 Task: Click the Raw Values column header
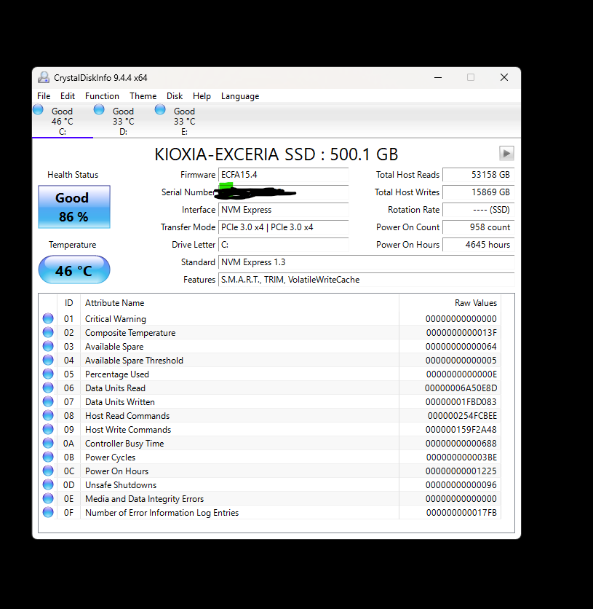click(x=450, y=303)
